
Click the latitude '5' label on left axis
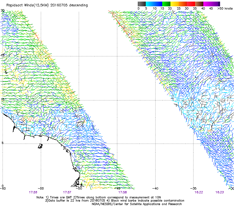pos(3,143)
